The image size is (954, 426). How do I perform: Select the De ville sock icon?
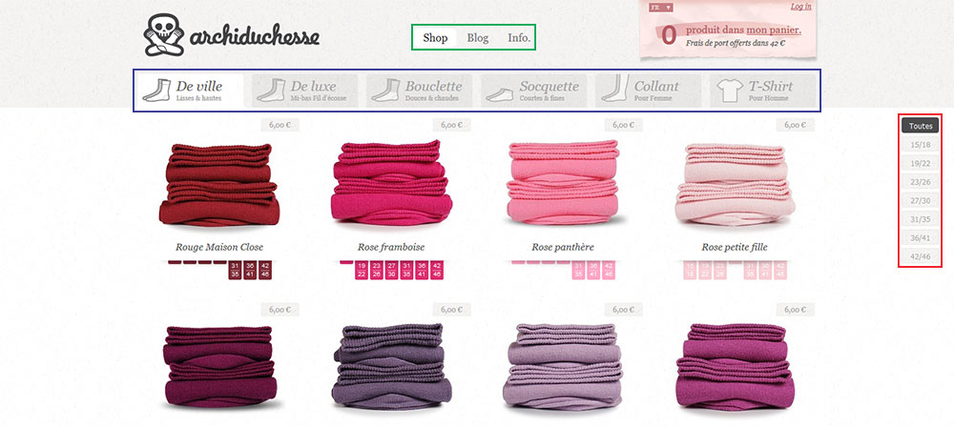tap(156, 90)
